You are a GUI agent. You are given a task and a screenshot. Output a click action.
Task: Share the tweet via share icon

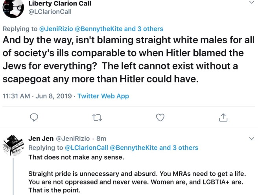pos(223,117)
